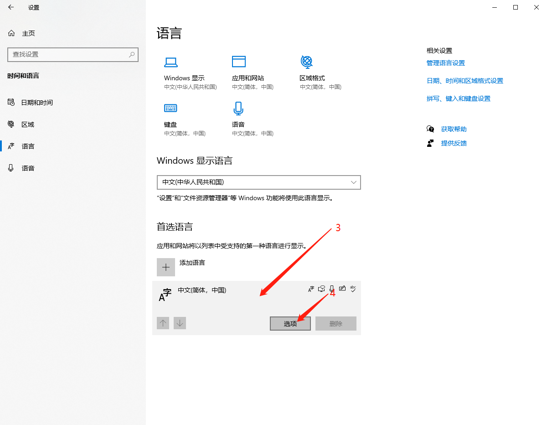Click the 键盘 keyboard icon
The height and width of the screenshot is (425, 547).
(170, 108)
